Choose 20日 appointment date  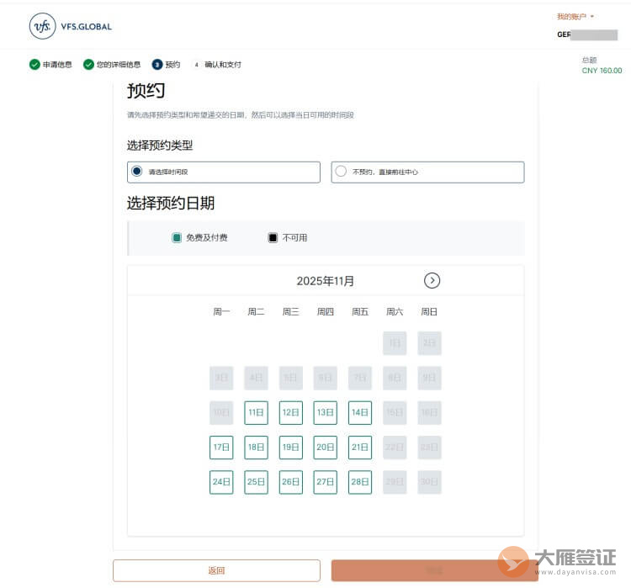tap(325, 448)
